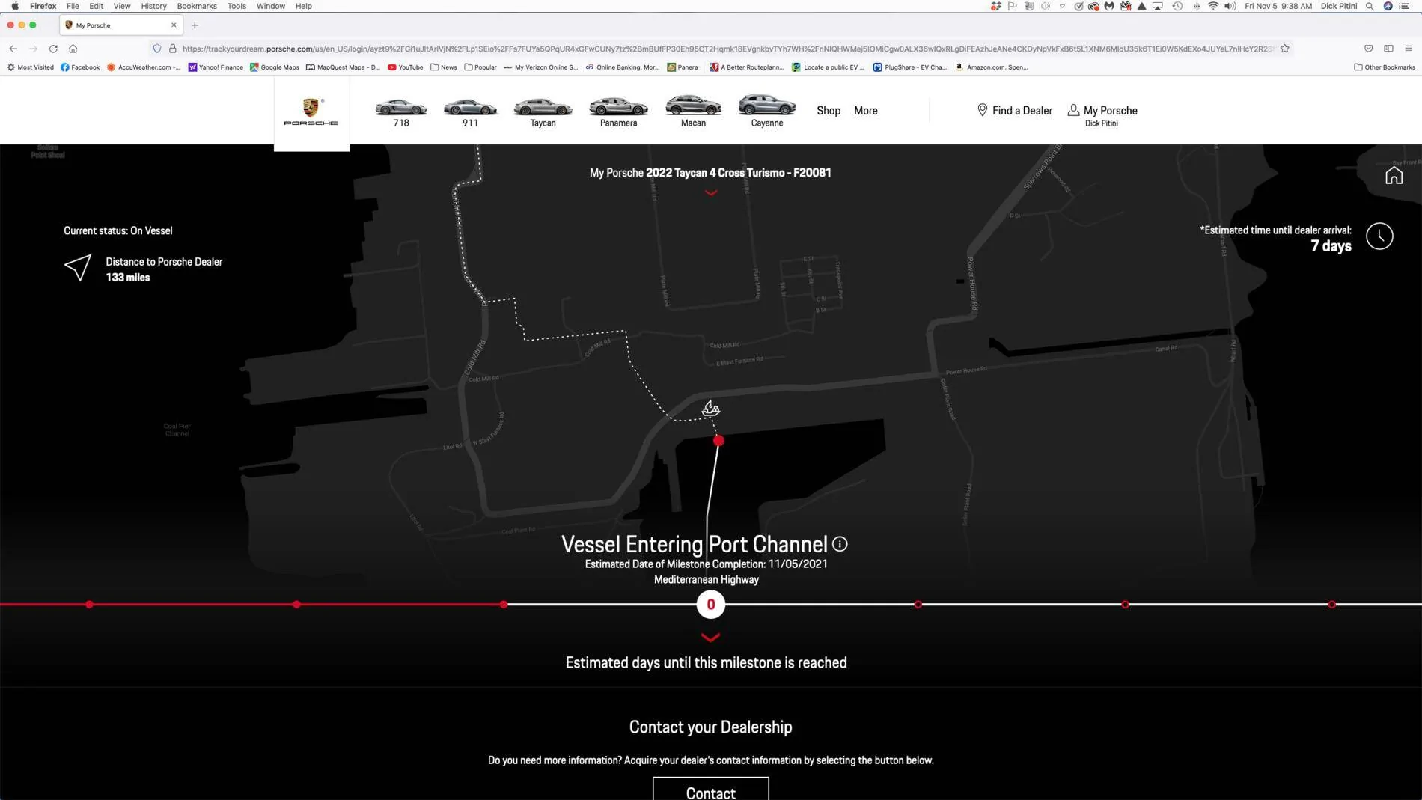This screenshot has width=1422, height=800.
Task: Reload the page with refresh icon
Action: [53, 49]
